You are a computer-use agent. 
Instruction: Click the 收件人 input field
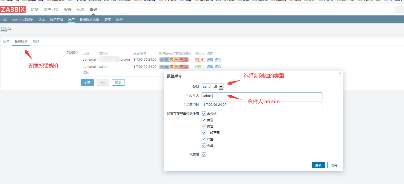(x=262, y=96)
